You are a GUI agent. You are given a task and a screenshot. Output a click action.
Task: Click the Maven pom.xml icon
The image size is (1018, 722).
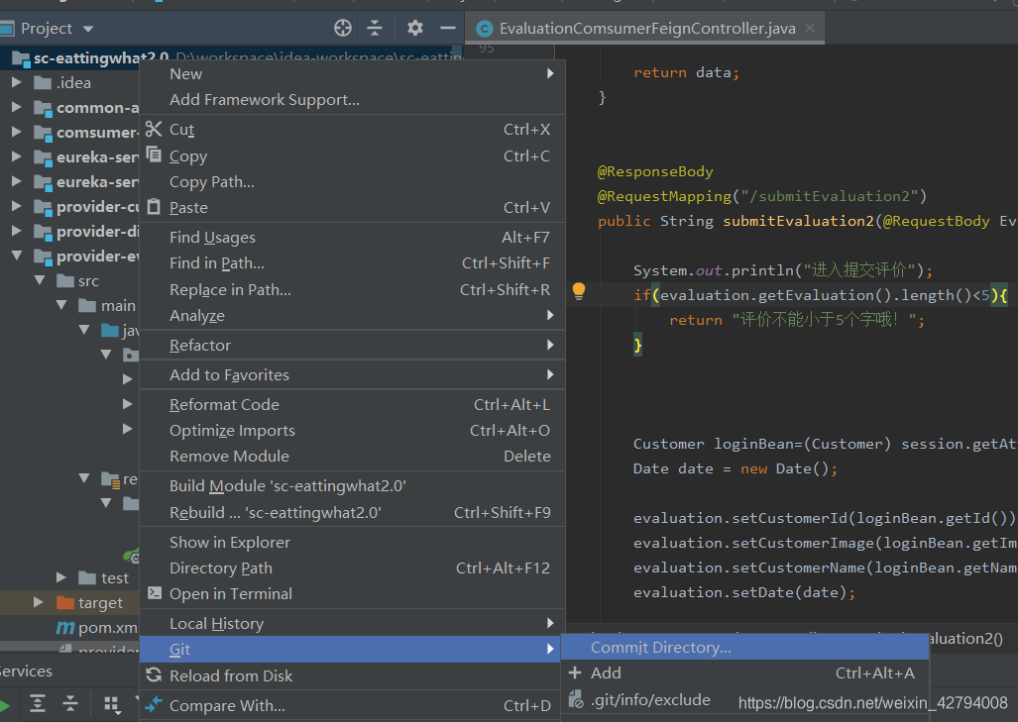coord(64,627)
